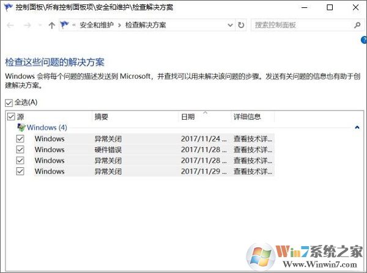Sort by the 详细信息 column header
This screenshot has width=367, height=273.
click(x=247, y=117)
